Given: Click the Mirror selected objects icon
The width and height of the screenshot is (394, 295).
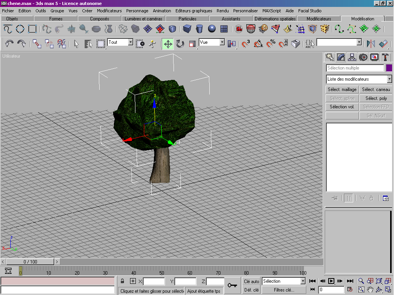Looking at the screenshot, I should pos(371,44).
